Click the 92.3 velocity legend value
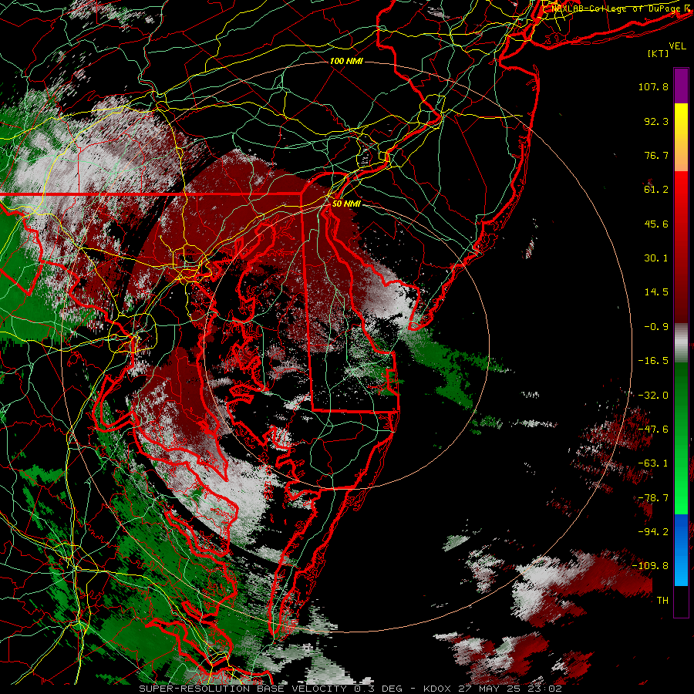 (x=656, y=121)
